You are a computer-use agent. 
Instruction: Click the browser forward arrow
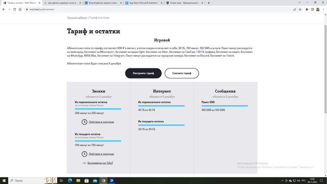pyautogui.click(x=9, y=9)
